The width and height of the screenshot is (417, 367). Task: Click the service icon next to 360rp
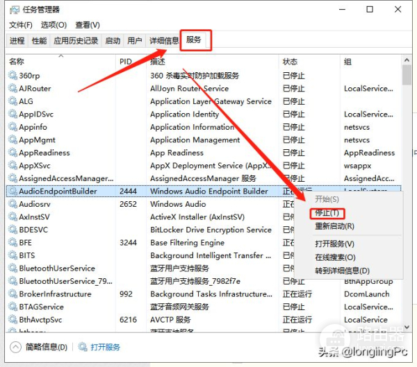tap(12, 76)
